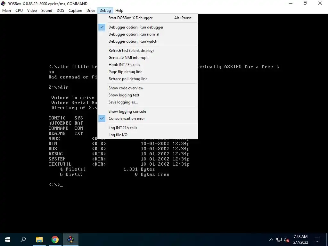Open the DOS menu

coord(61,11)
